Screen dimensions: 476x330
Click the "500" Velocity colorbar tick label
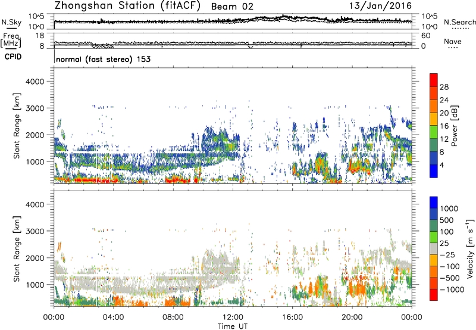pos(446,220)
